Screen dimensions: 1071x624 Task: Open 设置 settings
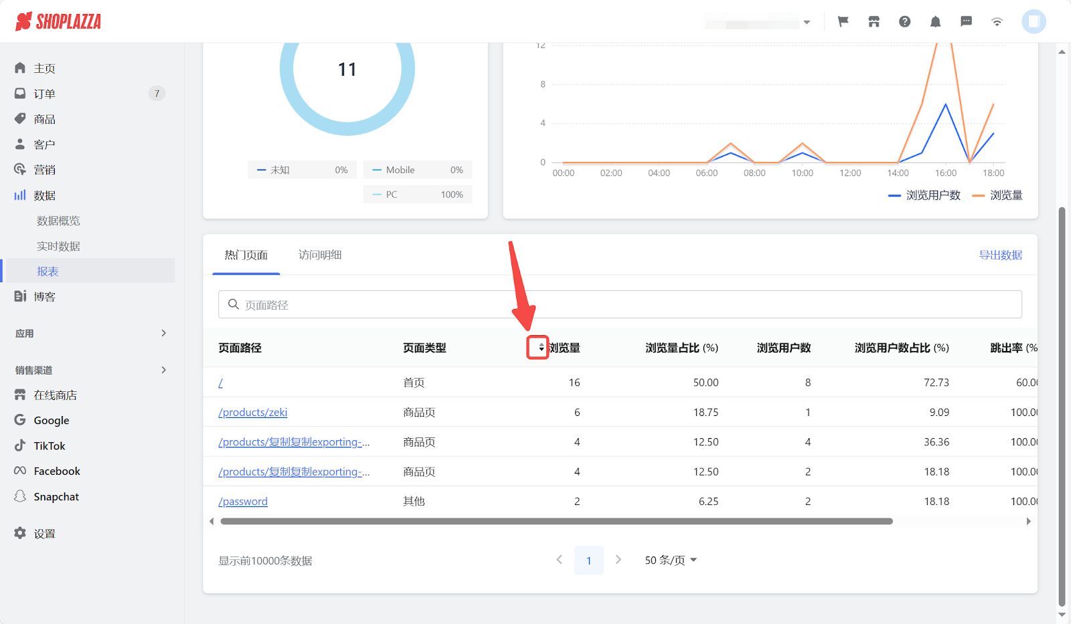[44, 534]
